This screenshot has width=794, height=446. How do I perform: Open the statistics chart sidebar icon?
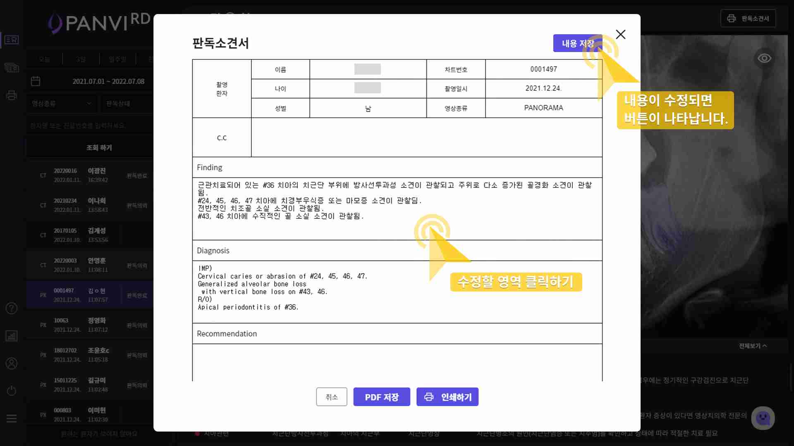(12, 336)
